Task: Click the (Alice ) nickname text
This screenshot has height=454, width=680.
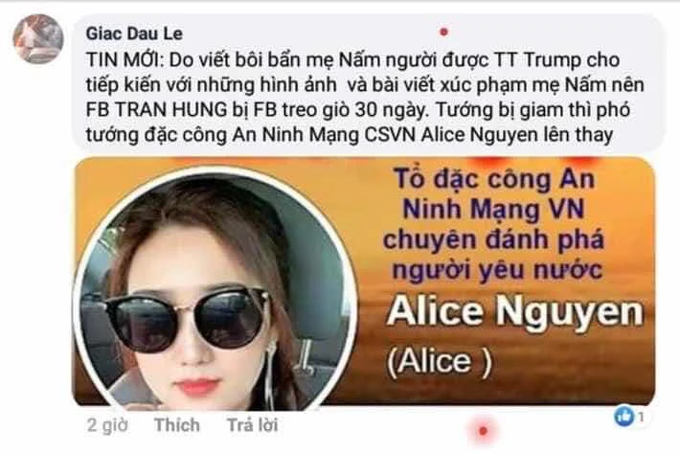Action: click(440, 362)
